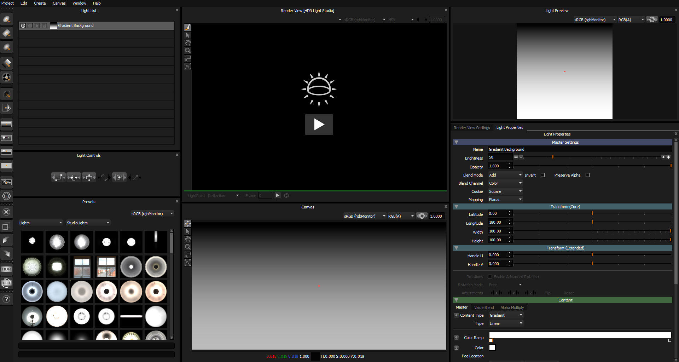Open the Create menu
Image resolution: width=679 pixels, height=362 pixels.
click(x=40, y=3)
